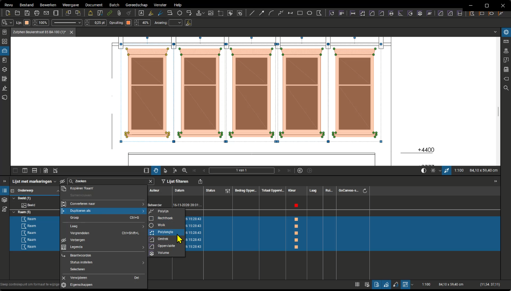
Task: Activate the Select Text tool
Action: (x=175, y=170)
